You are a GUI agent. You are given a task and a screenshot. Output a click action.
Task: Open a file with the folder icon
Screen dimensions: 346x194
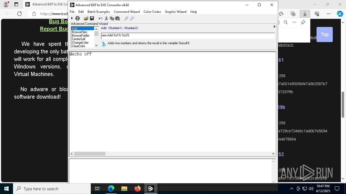[x=86, y=18]
